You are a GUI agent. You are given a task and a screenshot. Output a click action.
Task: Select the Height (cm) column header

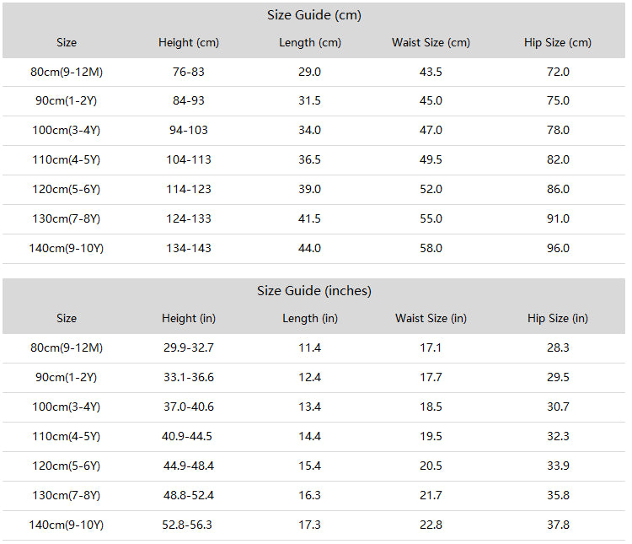(x=189, y=43)
